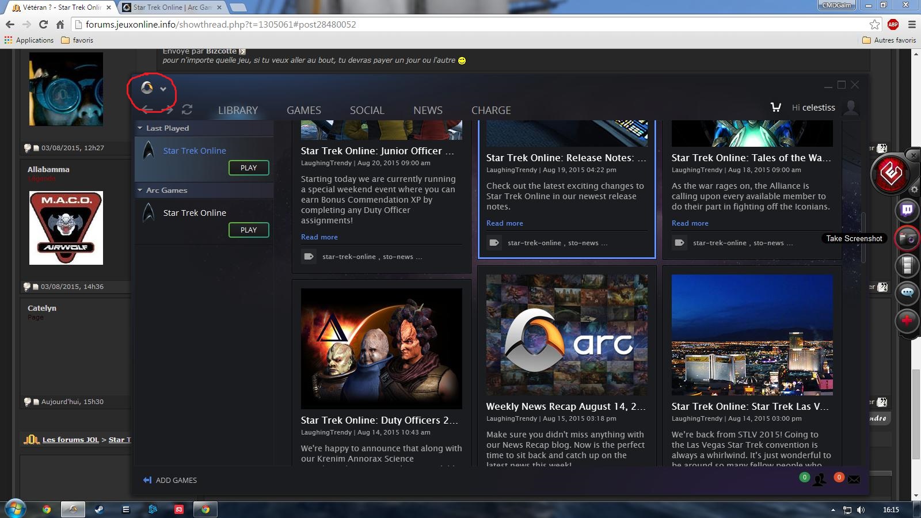The height and width of the screenshot is (518, 921).
Task: Open the volume control in system tray
Action: coord(861,510)
